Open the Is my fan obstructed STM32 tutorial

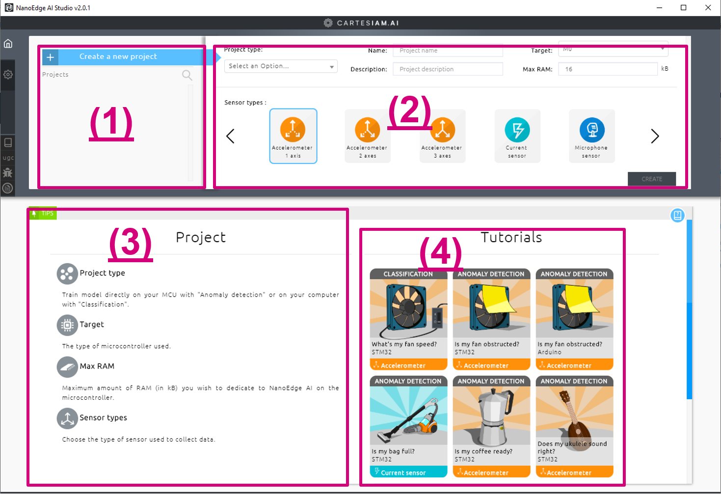point(491,319)
